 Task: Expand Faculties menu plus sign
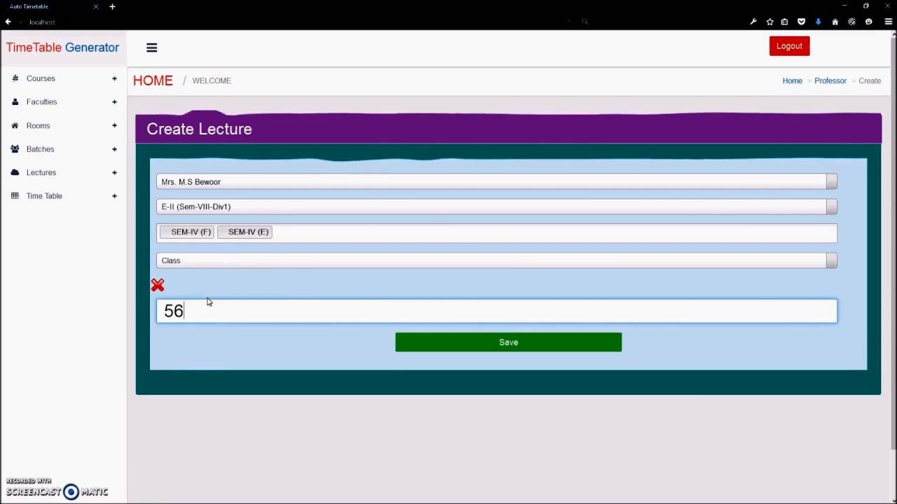click(x=114, y=102)
